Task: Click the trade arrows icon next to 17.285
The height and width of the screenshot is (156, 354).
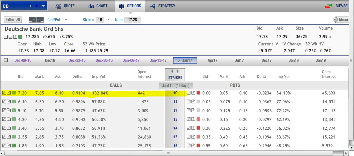Action: coord(11,37)
